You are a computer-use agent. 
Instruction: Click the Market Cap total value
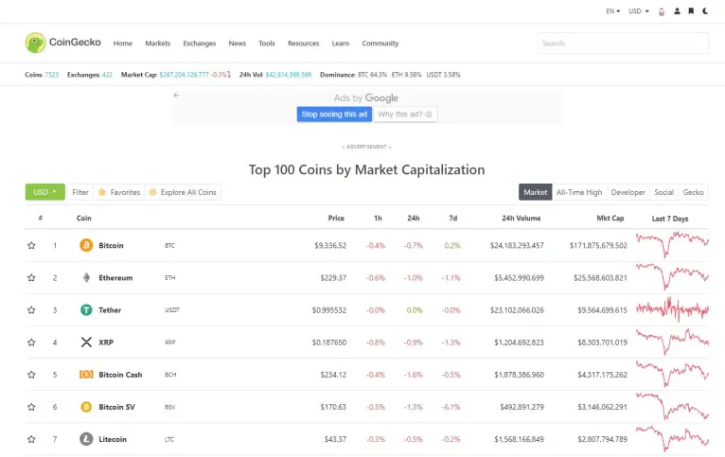point(184,75)
